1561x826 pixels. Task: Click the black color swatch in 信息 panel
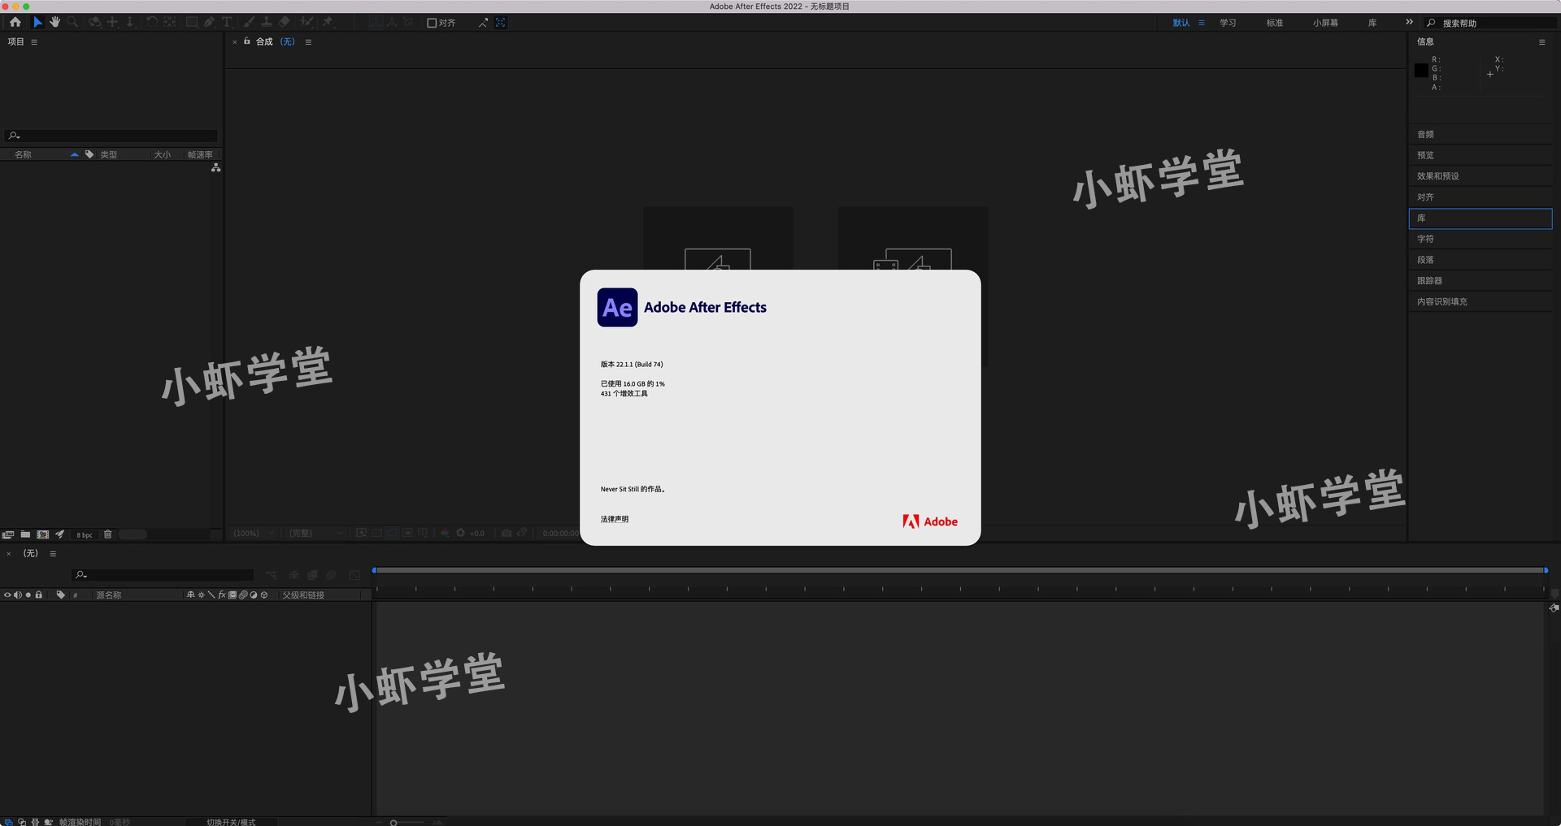click(1420, 71)
